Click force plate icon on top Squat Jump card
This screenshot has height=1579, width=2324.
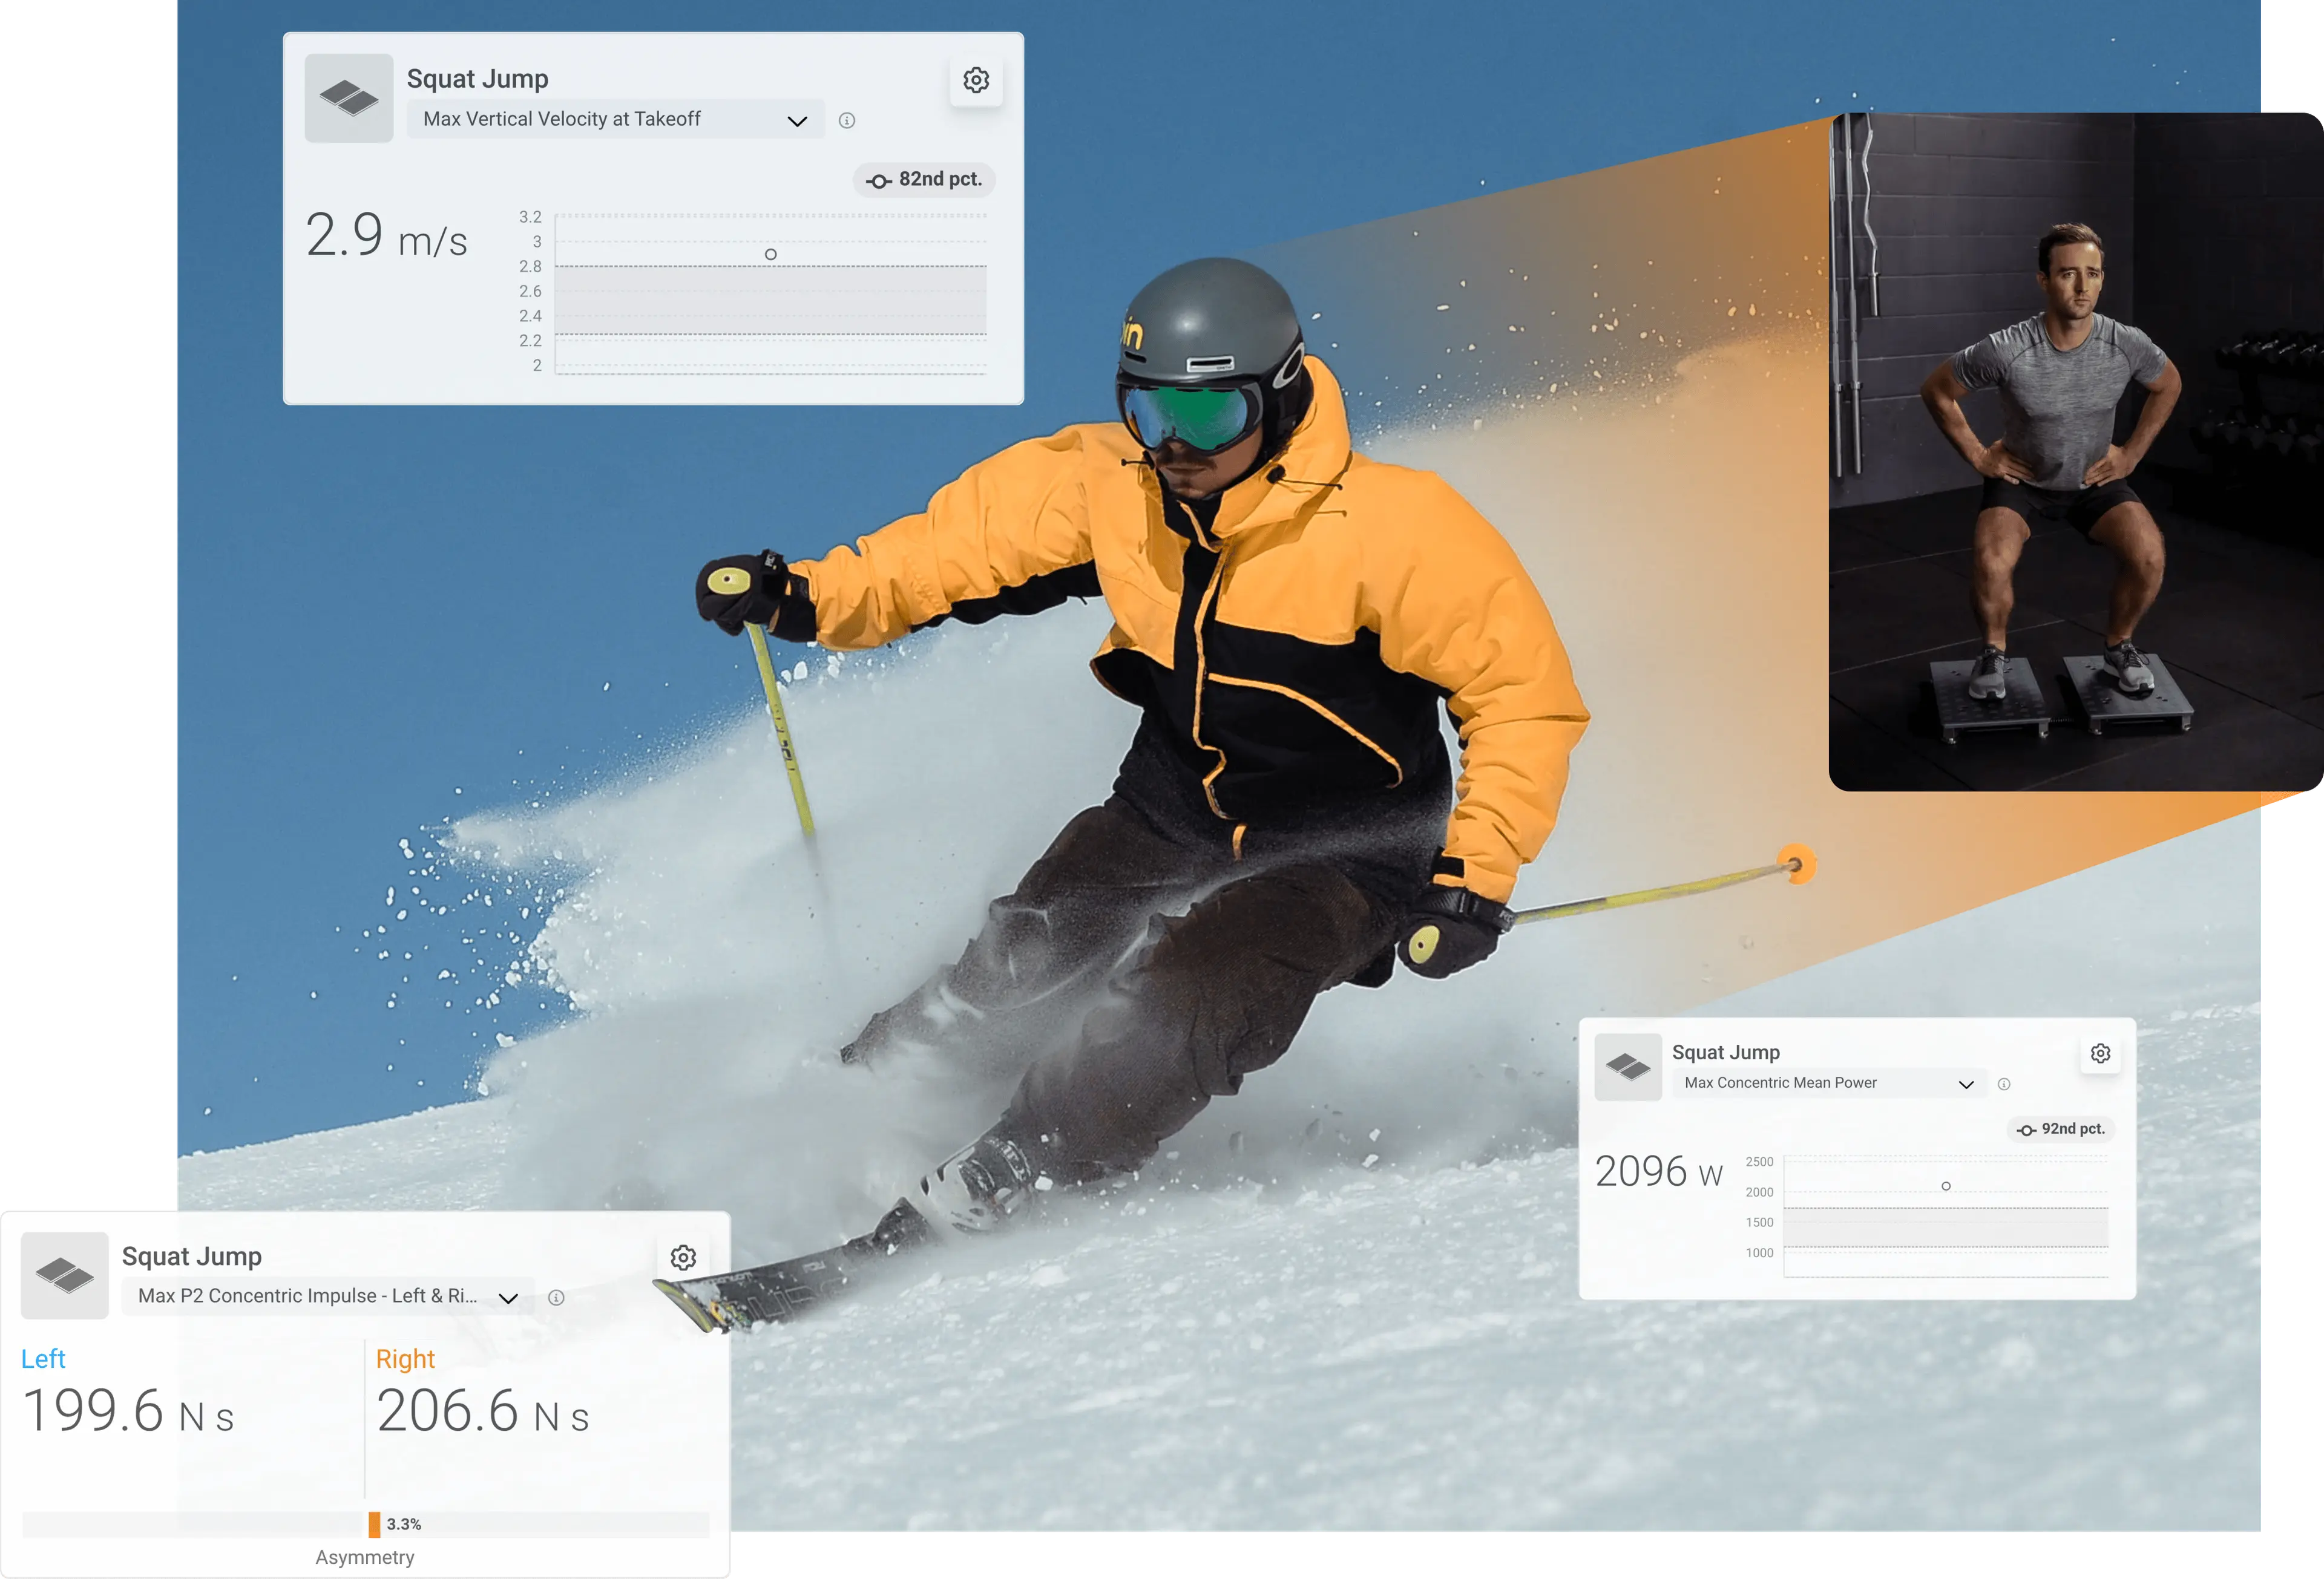tap(349, 98)
